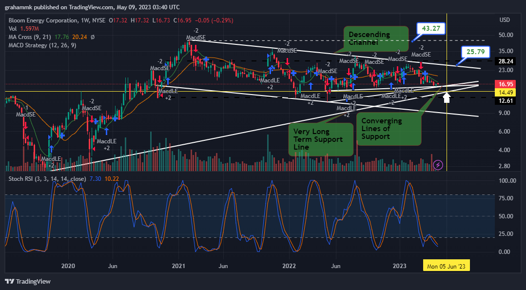This screenshot has width=526, height=290.
Task: Click the 50.00 price scale value
Action: pyautogui.click(x=506, y=35)
